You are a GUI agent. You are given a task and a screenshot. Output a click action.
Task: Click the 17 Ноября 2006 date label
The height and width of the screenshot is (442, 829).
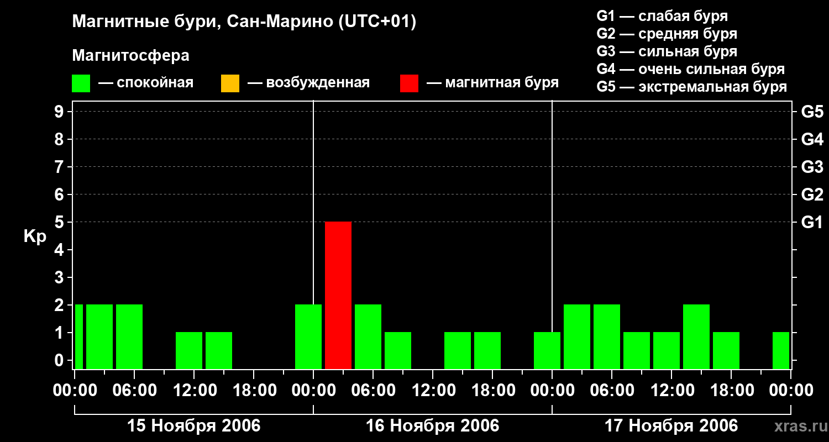click(x=671, y=425)
